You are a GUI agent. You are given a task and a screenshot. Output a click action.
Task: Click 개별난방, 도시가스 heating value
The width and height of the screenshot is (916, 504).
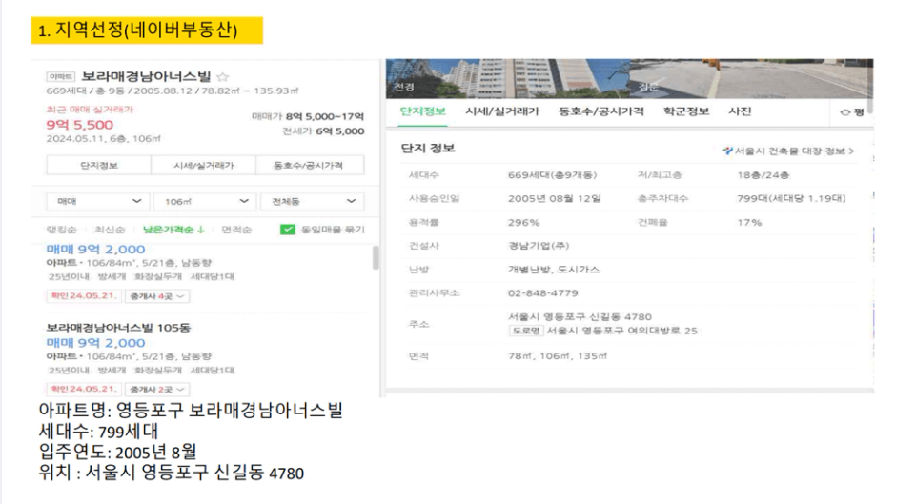pos(554,270)
